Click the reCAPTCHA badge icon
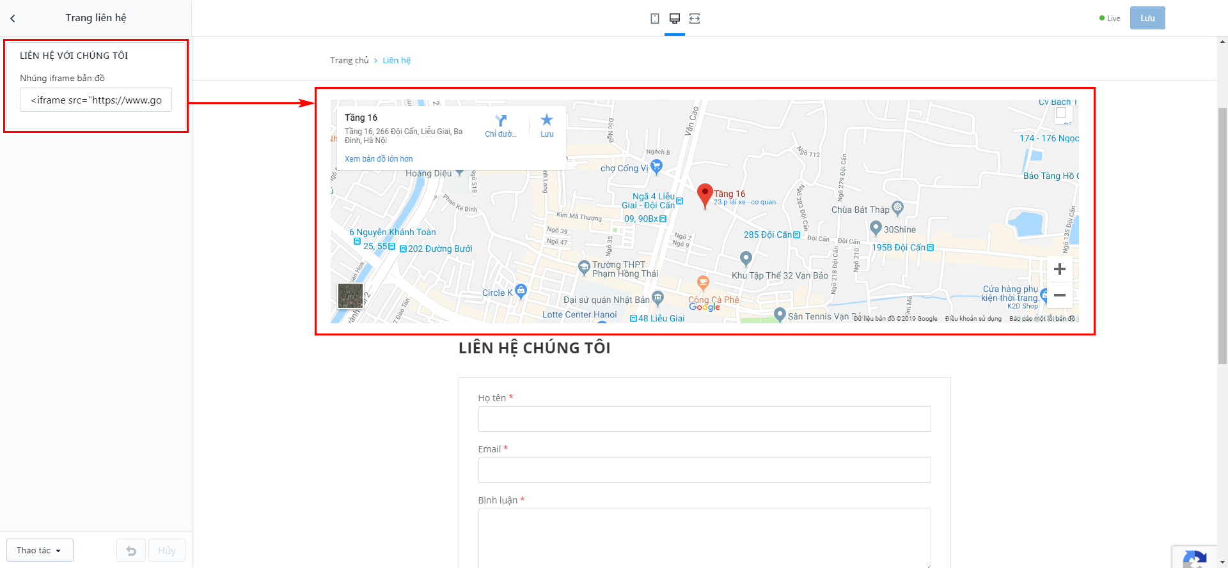 coord(1195,558)
